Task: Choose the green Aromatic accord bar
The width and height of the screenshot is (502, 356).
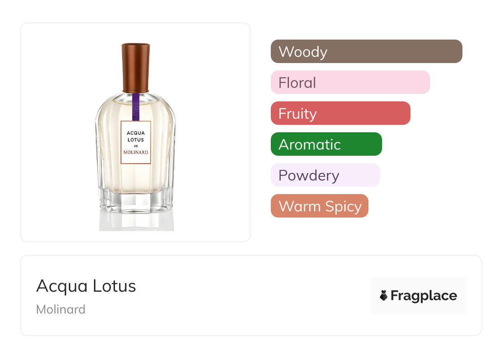Action: pyautogui.click(x=326, y=144)
